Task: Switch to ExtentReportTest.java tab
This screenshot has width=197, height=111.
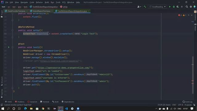Action: point(41,11)
